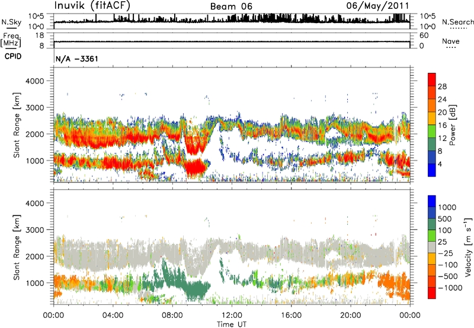Click the '16' label on power colorbar
Image resolution: width=474 pixels, height=328 pixels.
click(x=442, y=126)
